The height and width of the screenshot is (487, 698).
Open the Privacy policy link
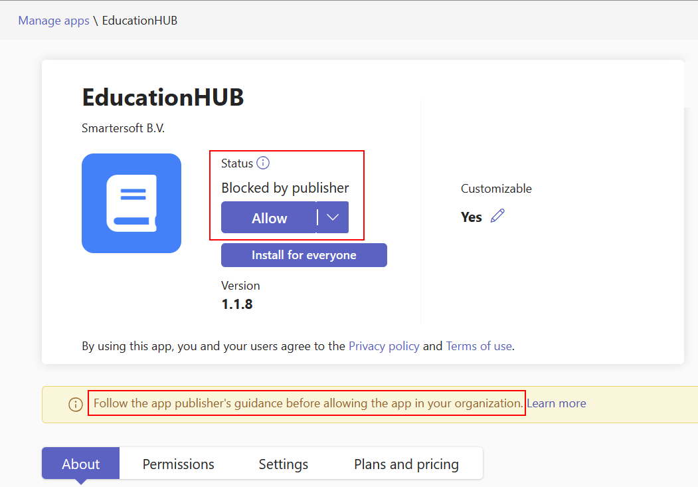pyautogui.click(x=384, y=345)
